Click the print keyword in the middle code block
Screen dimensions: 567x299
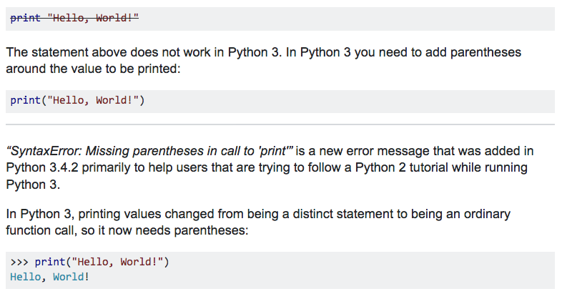[x=25, y=100]
